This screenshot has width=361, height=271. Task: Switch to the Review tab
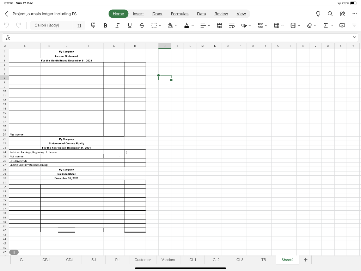pos(221,14)
